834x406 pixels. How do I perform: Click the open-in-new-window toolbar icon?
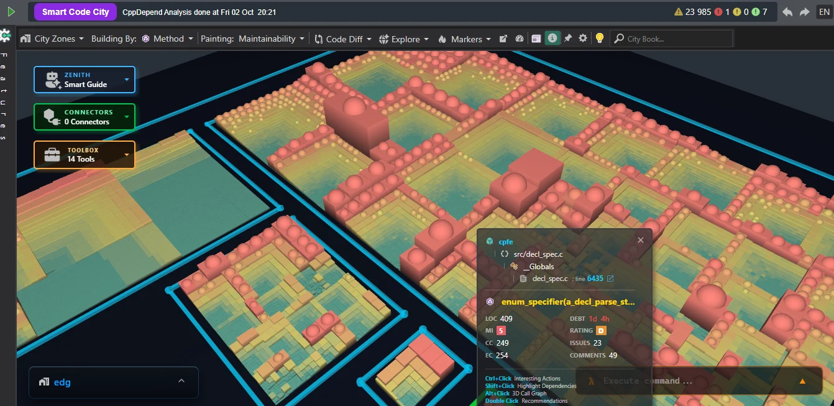coord(504,39)
